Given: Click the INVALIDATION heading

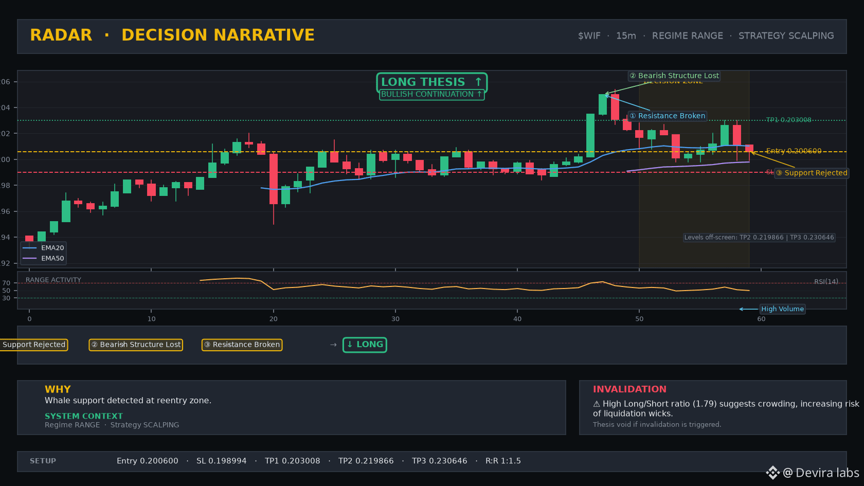Looking at the screenshot, I should 629,389.
